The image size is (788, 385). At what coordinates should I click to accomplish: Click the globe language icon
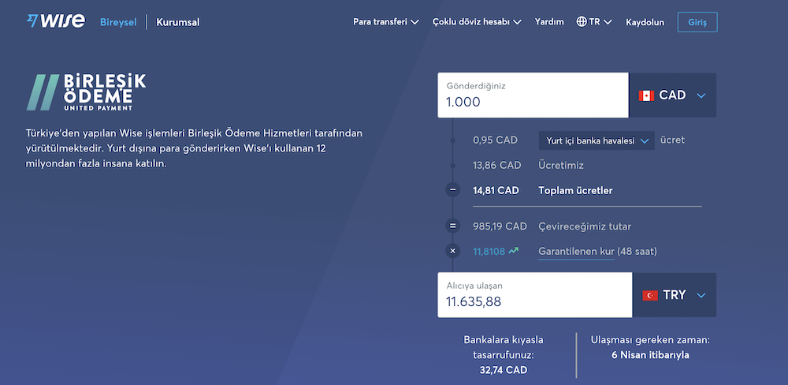(x=582, y=22)
